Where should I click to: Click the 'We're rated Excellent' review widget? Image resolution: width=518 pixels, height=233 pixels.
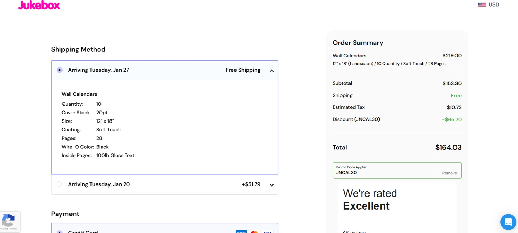click(x=397, y=207)
